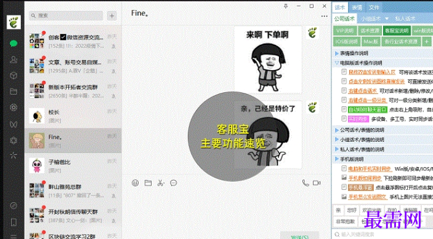
Task: Expand the 小组话术/表情的说明 section
Action: tap(337, 139)
